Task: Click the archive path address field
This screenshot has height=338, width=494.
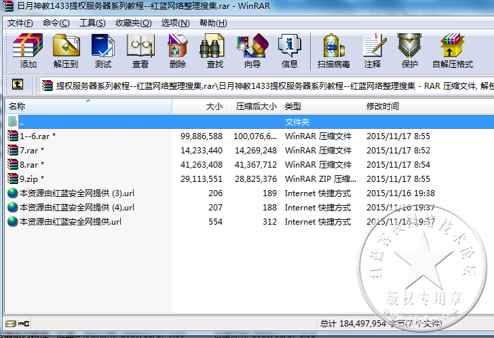Action: pos(267,86)
